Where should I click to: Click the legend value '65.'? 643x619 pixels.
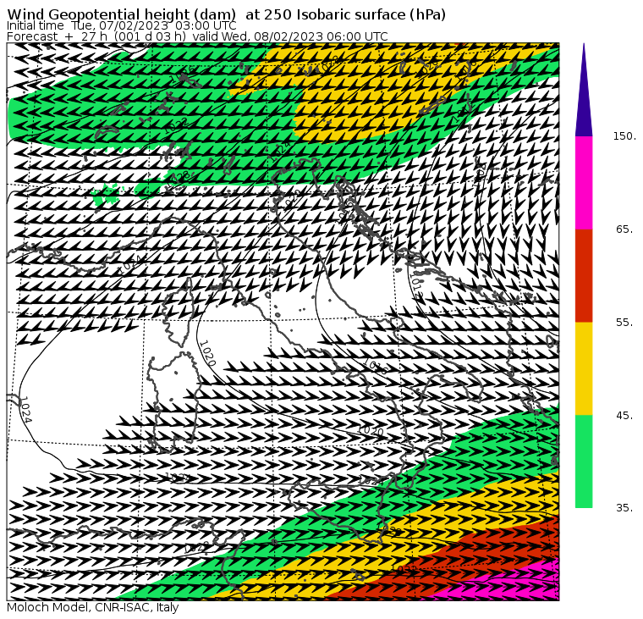click(624, 229)
